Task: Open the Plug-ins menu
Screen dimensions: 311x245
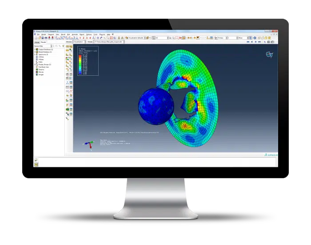Action: (x=102, y=34)
